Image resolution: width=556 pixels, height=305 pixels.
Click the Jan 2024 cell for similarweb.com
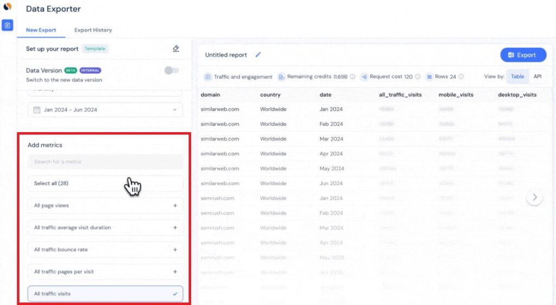click(331, 109)
